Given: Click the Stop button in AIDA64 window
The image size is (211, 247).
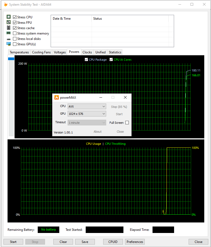Looking at the screenshot, I should (x=35, y=242).
